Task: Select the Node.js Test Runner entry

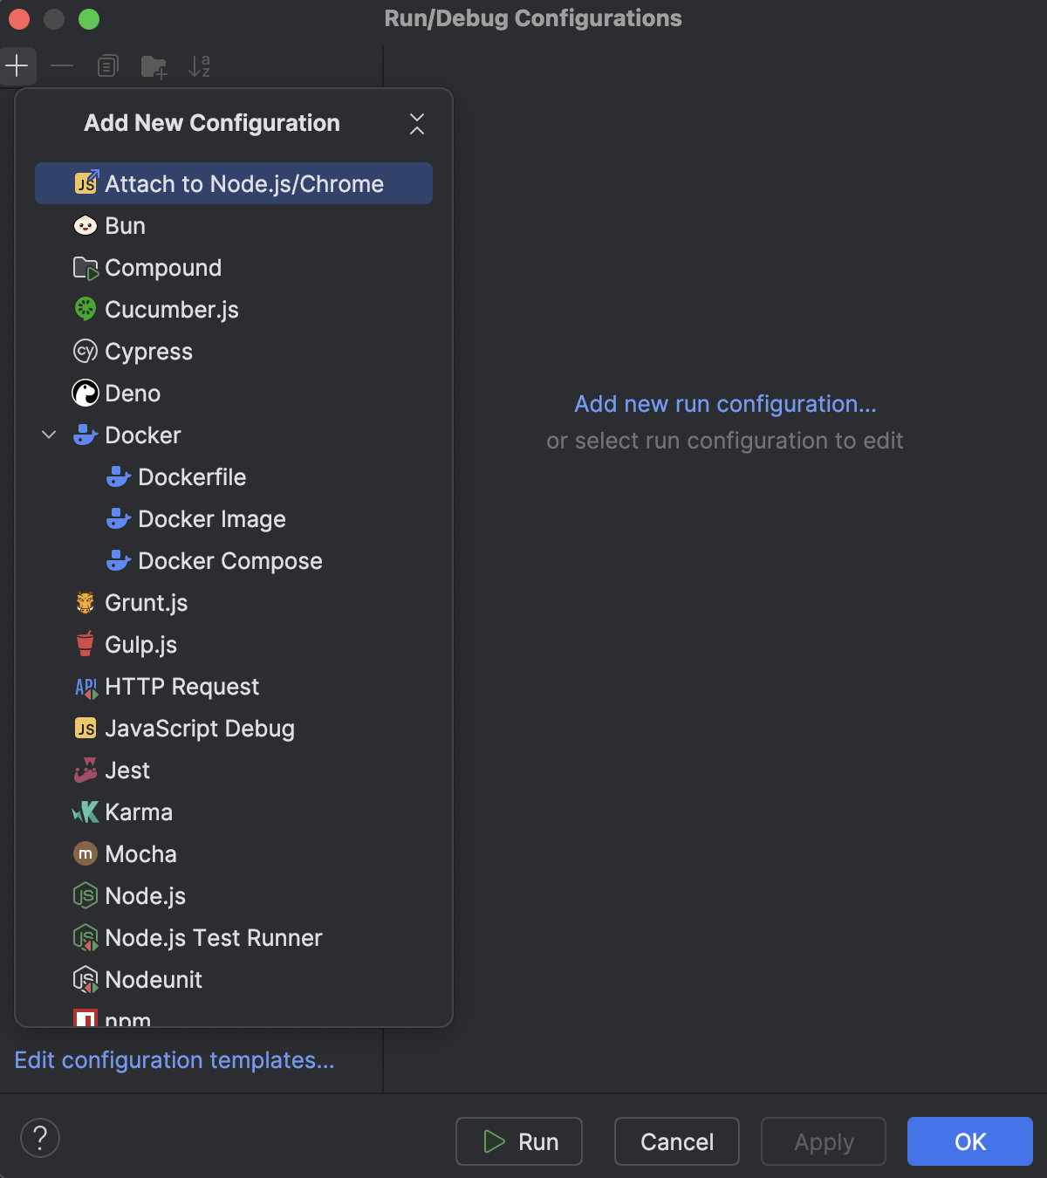Action: 213,938
